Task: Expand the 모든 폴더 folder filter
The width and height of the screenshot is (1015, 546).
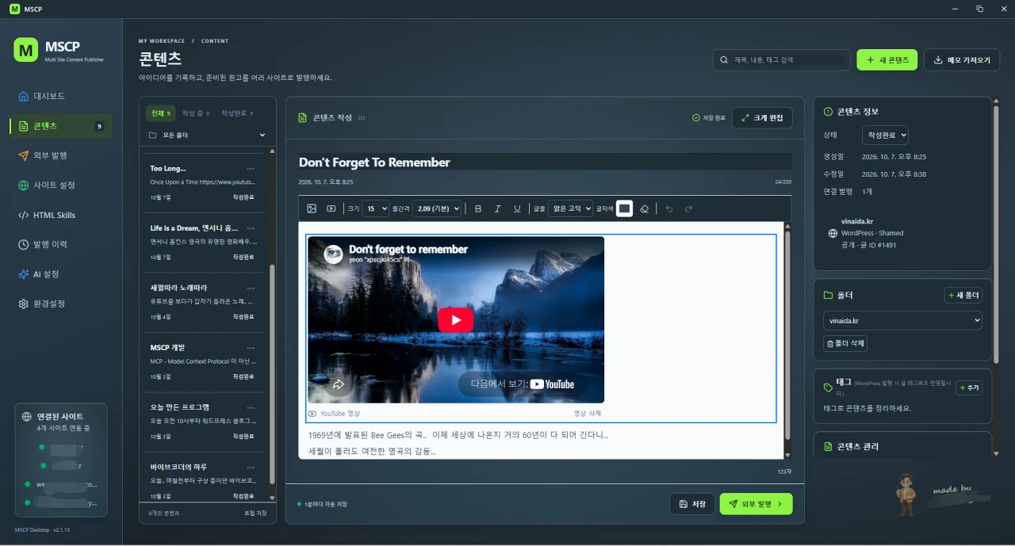Action: [x=207, y=135]
